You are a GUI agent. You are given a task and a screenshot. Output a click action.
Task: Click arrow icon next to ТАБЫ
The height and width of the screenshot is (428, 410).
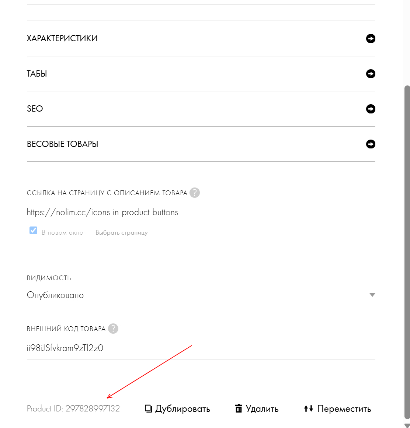[x=371, y=74]
